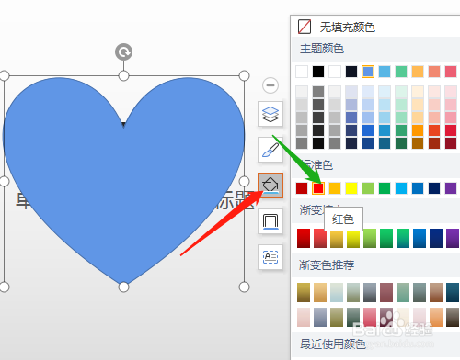The height and width of the screenshot is (360, 460).
Task: Pick the green standard color swatch
Action: (385, 188)
